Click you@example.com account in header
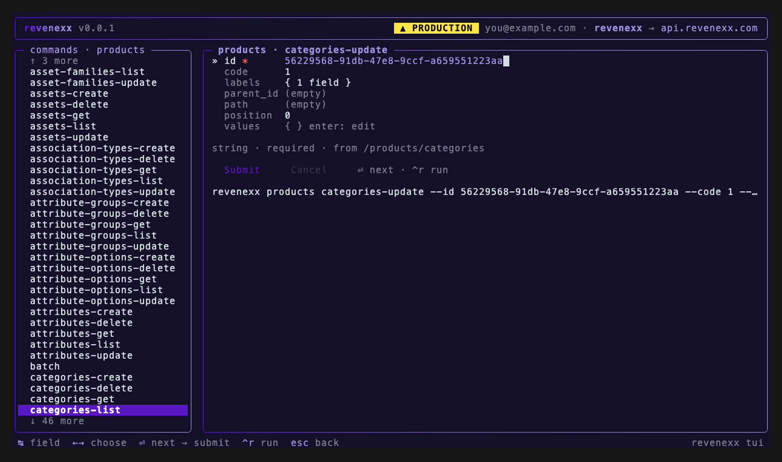782x462 pixels. click(530, 28)
